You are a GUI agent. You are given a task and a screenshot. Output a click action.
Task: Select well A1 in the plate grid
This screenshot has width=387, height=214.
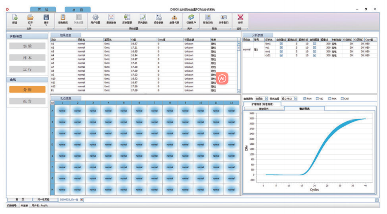62,111
